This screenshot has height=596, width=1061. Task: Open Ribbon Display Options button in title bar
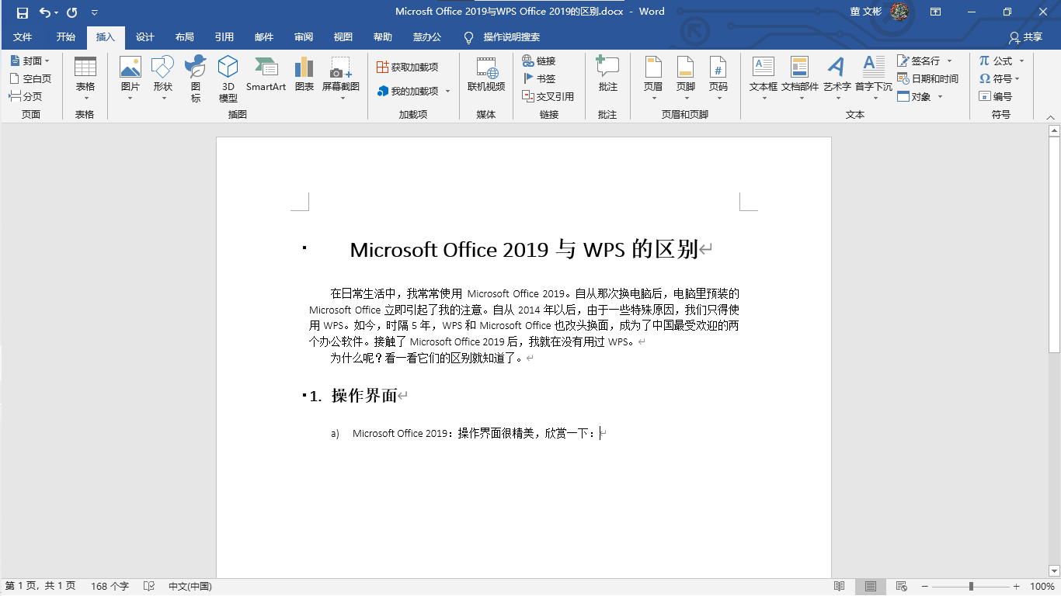click(936, 12)
